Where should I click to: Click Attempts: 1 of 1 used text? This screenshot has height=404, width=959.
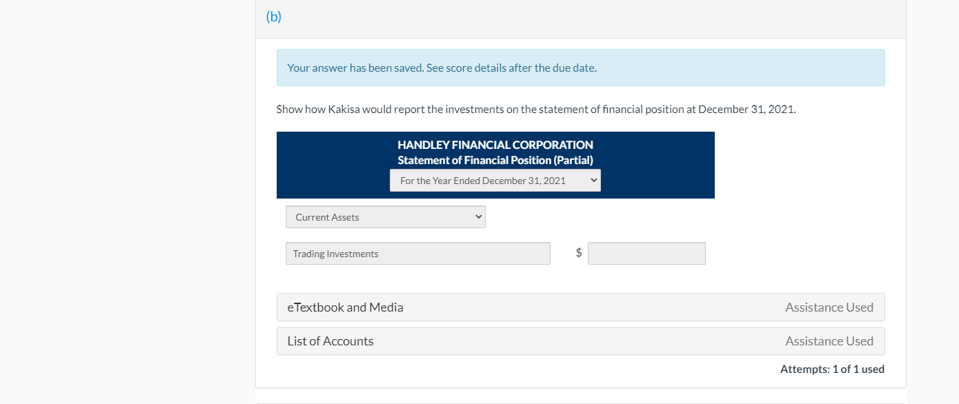[x=832, y=369]
